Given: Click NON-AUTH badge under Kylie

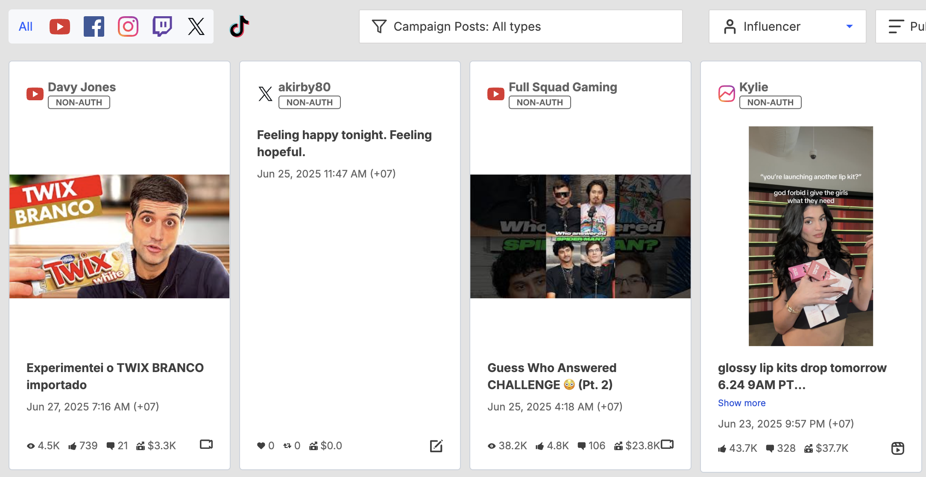Looking at the screenshot, I should pos(771,102).
